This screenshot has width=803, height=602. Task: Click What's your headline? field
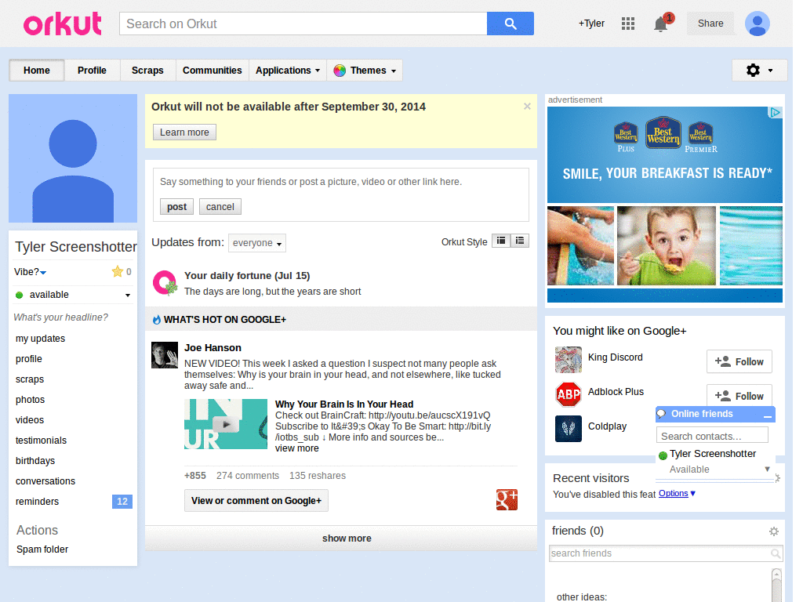tap(61, 317)
